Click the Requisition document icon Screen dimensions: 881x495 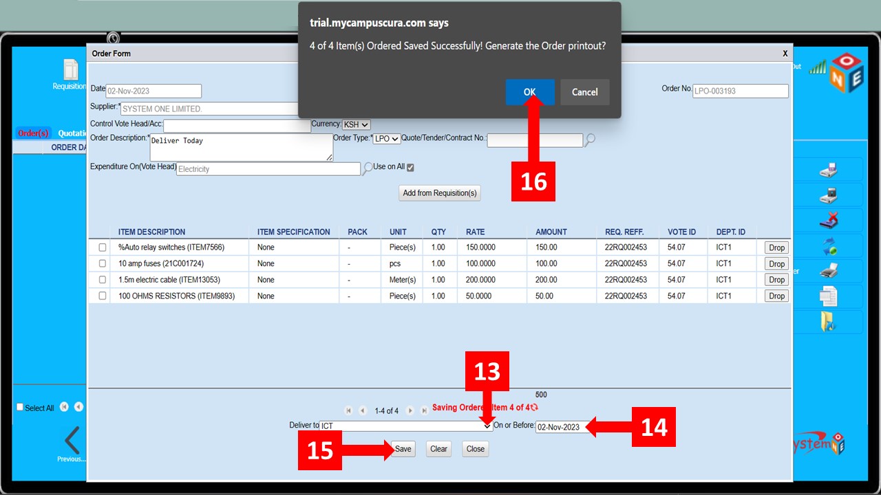pos(70,71)
